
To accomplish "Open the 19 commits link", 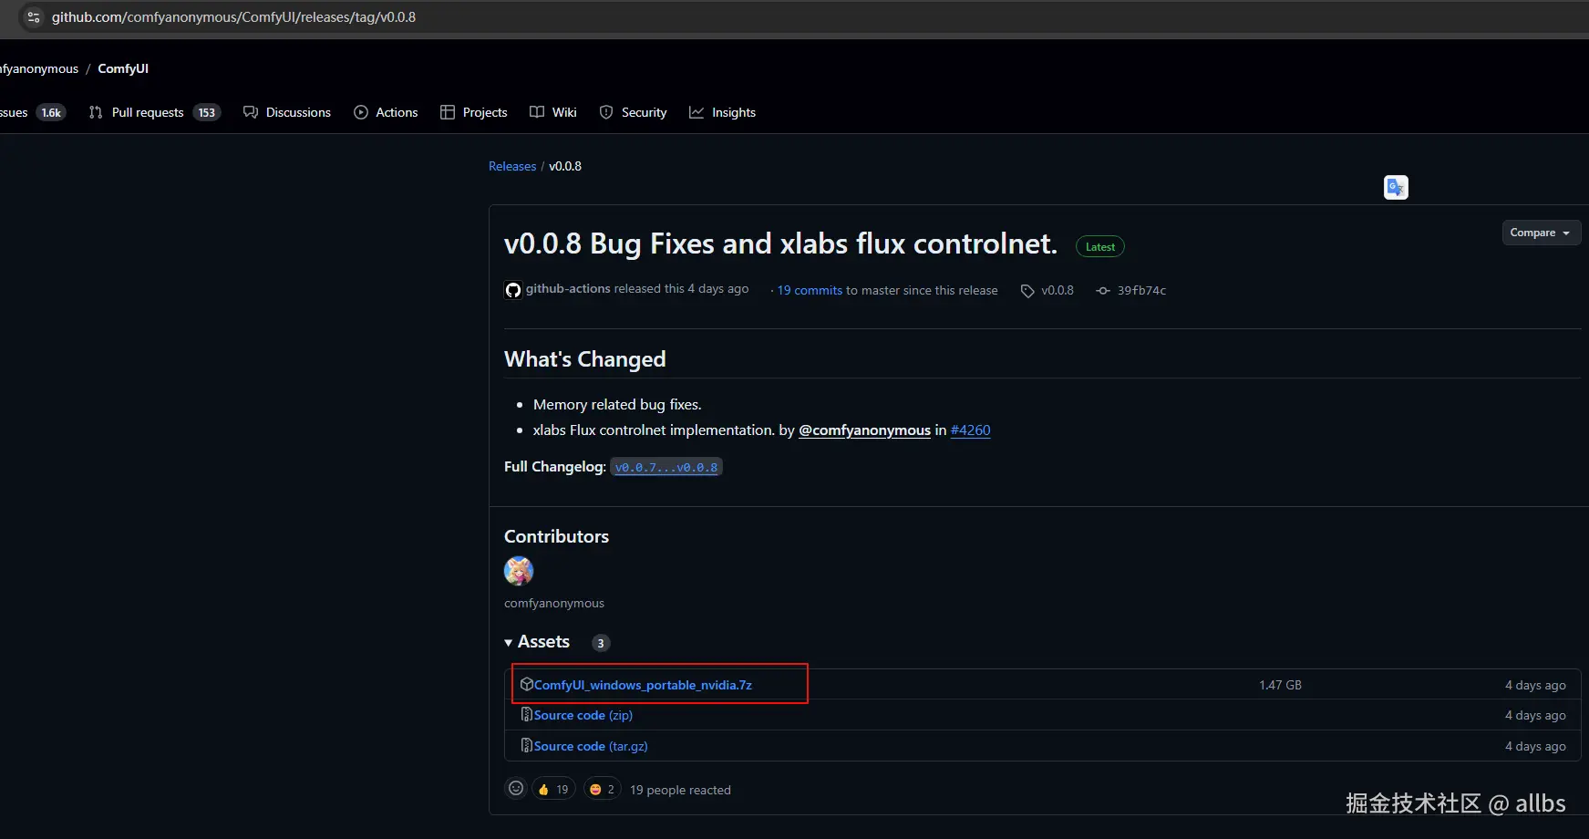I will point(810,291).
